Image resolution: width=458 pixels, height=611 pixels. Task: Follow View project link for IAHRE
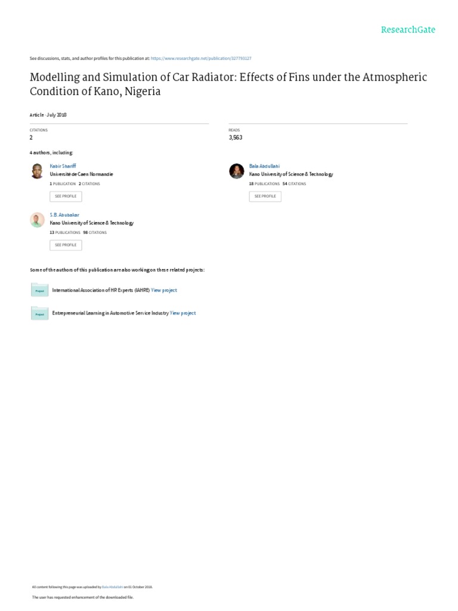click(164, 290)
